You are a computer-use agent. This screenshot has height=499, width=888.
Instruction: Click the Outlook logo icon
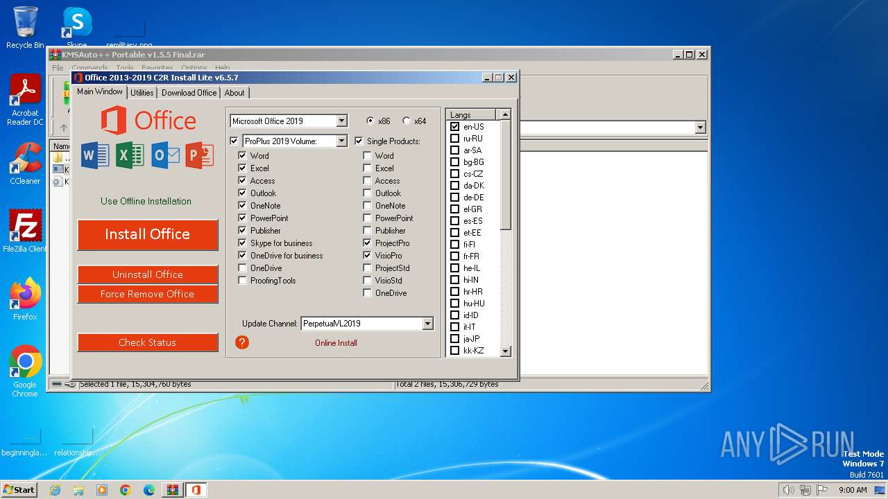pyautogui.click(x=165, y=155)
